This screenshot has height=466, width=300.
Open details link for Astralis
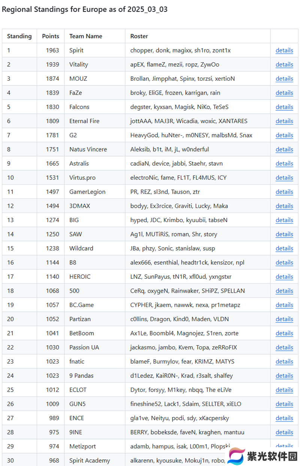click(284, 164)
